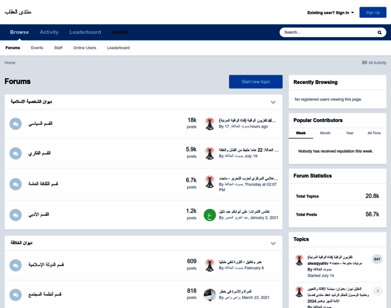Screen dimensions: 391x308
Task: Select the Leaderboard main navigation tab
Action: [85, 32]
